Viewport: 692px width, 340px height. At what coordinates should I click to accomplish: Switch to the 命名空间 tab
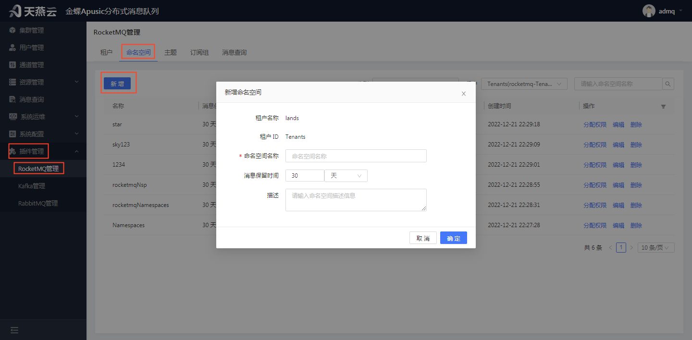point(138,52)
